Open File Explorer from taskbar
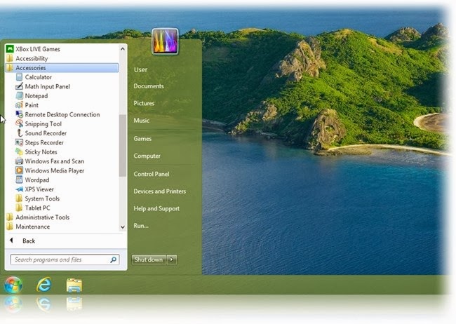This screenshot has height=324, width=456. pyautogui.click(x=74, y=285)
